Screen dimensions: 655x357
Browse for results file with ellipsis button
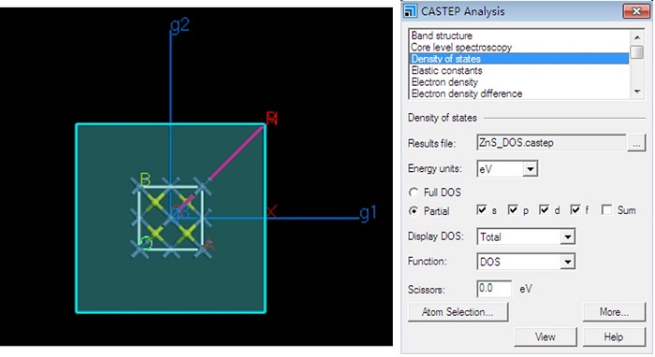pyautogui.click(x=636, y=143)
